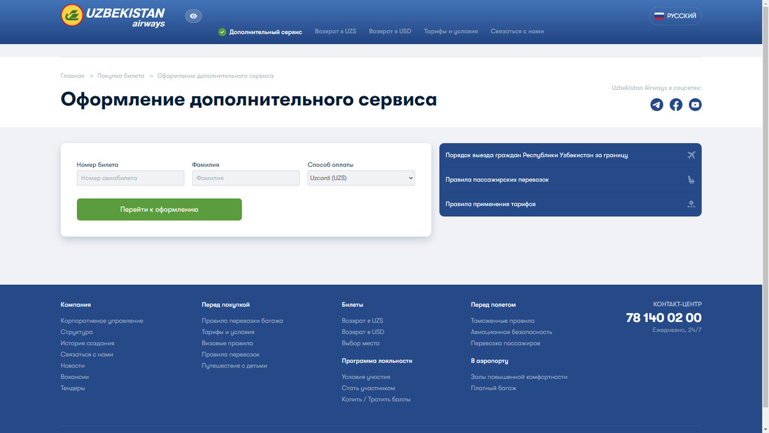This screenshot has width=769, height=433.
Task: Open Залы повышенной комфортности footer link
Action: [x=519, y=377]
